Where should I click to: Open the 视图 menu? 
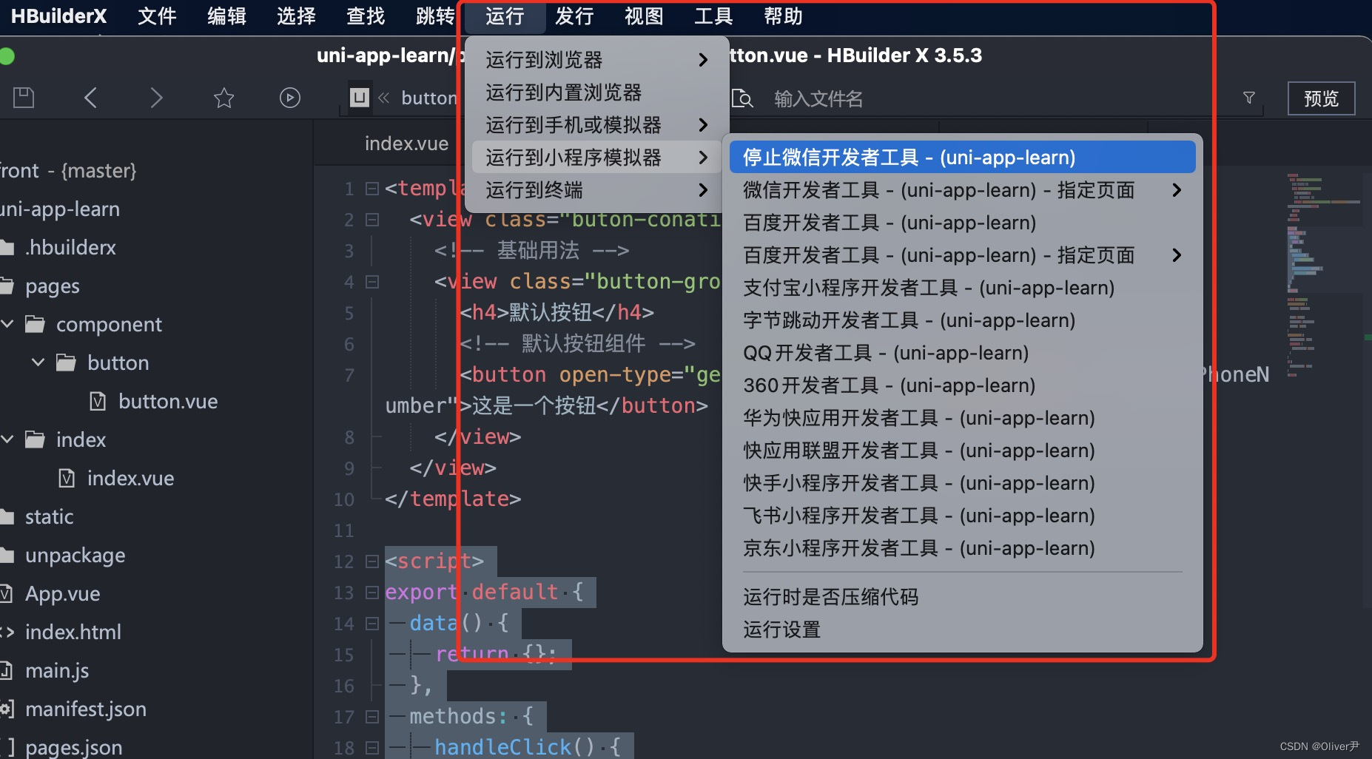644,16
